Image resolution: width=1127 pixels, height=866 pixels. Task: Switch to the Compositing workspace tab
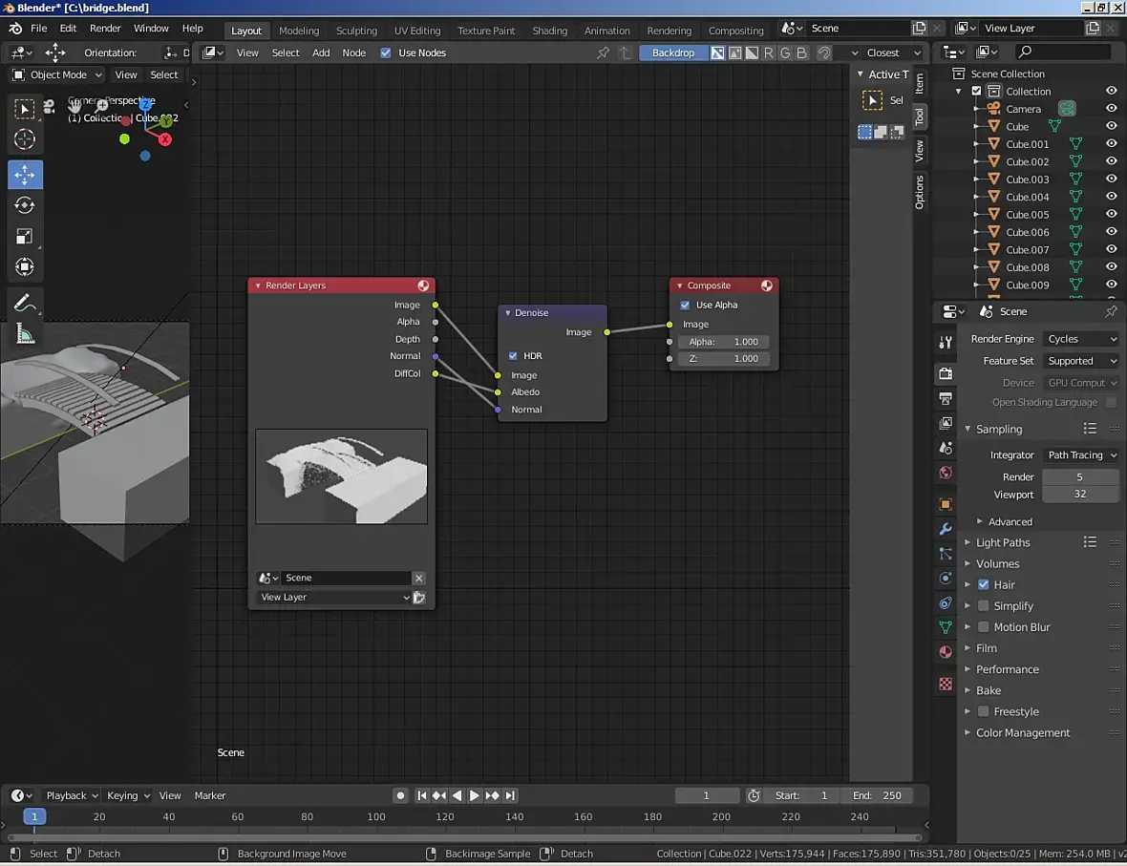pyautogui.click(x=735, y=31)
